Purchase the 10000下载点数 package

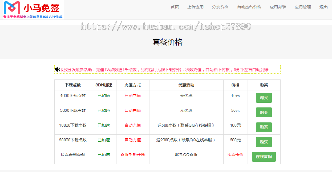[264, 127]
